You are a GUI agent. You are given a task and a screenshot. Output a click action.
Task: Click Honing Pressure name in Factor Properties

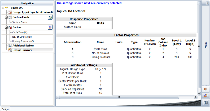pyautogui.click(x=100, y=57)
